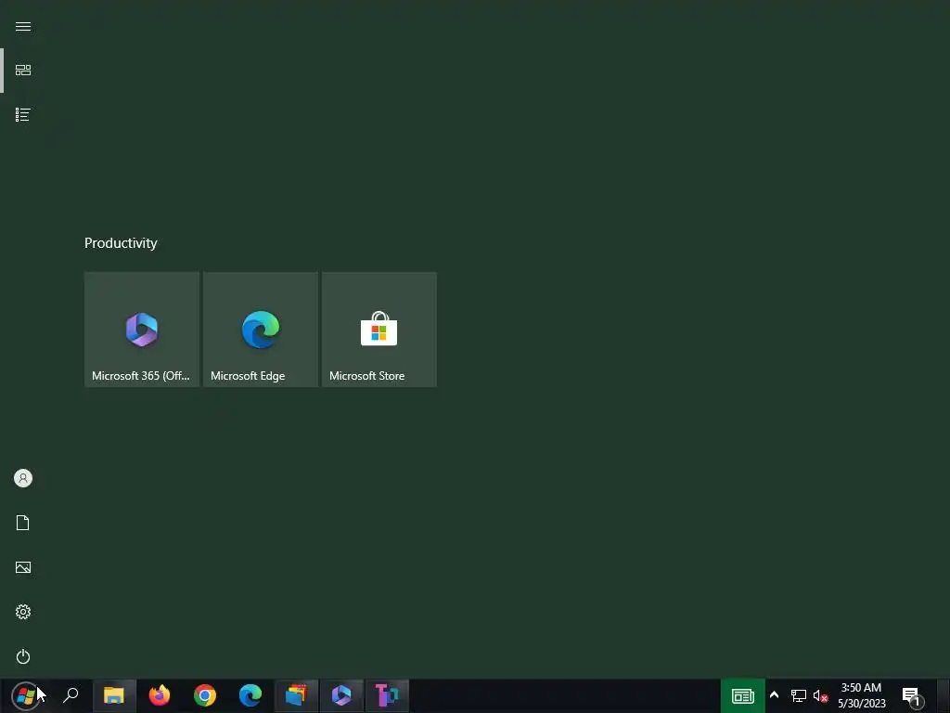The image size is (950, 713).
Task: Open the user account menu
Action: tap(23, 478)
